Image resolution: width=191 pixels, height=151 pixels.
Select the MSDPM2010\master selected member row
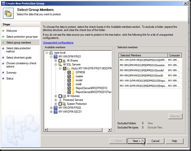(x=150, y=65)
